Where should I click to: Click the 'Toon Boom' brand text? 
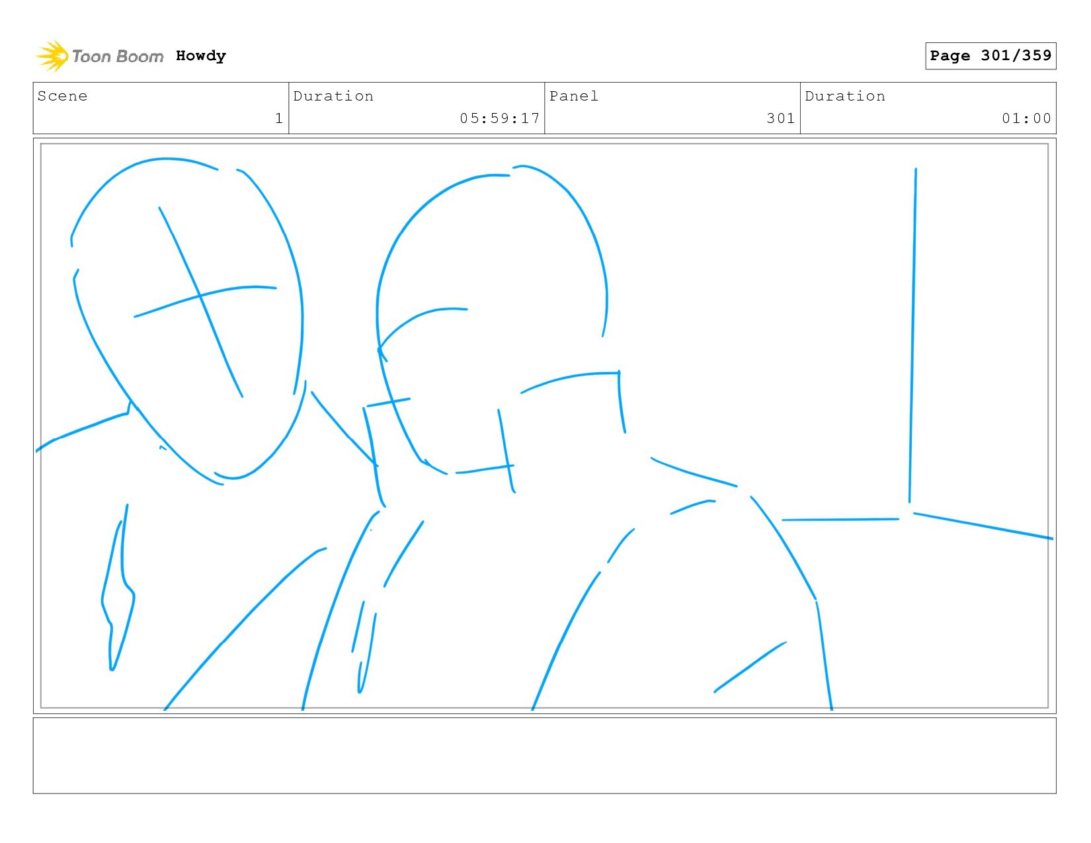[x=118, y=57]
